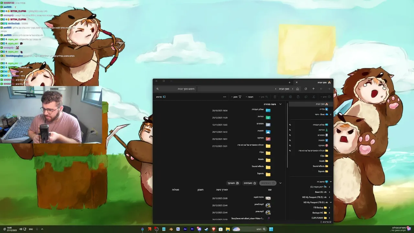
Task: Open the הורדות folder in Quick access list
Action: click(264, 117)
